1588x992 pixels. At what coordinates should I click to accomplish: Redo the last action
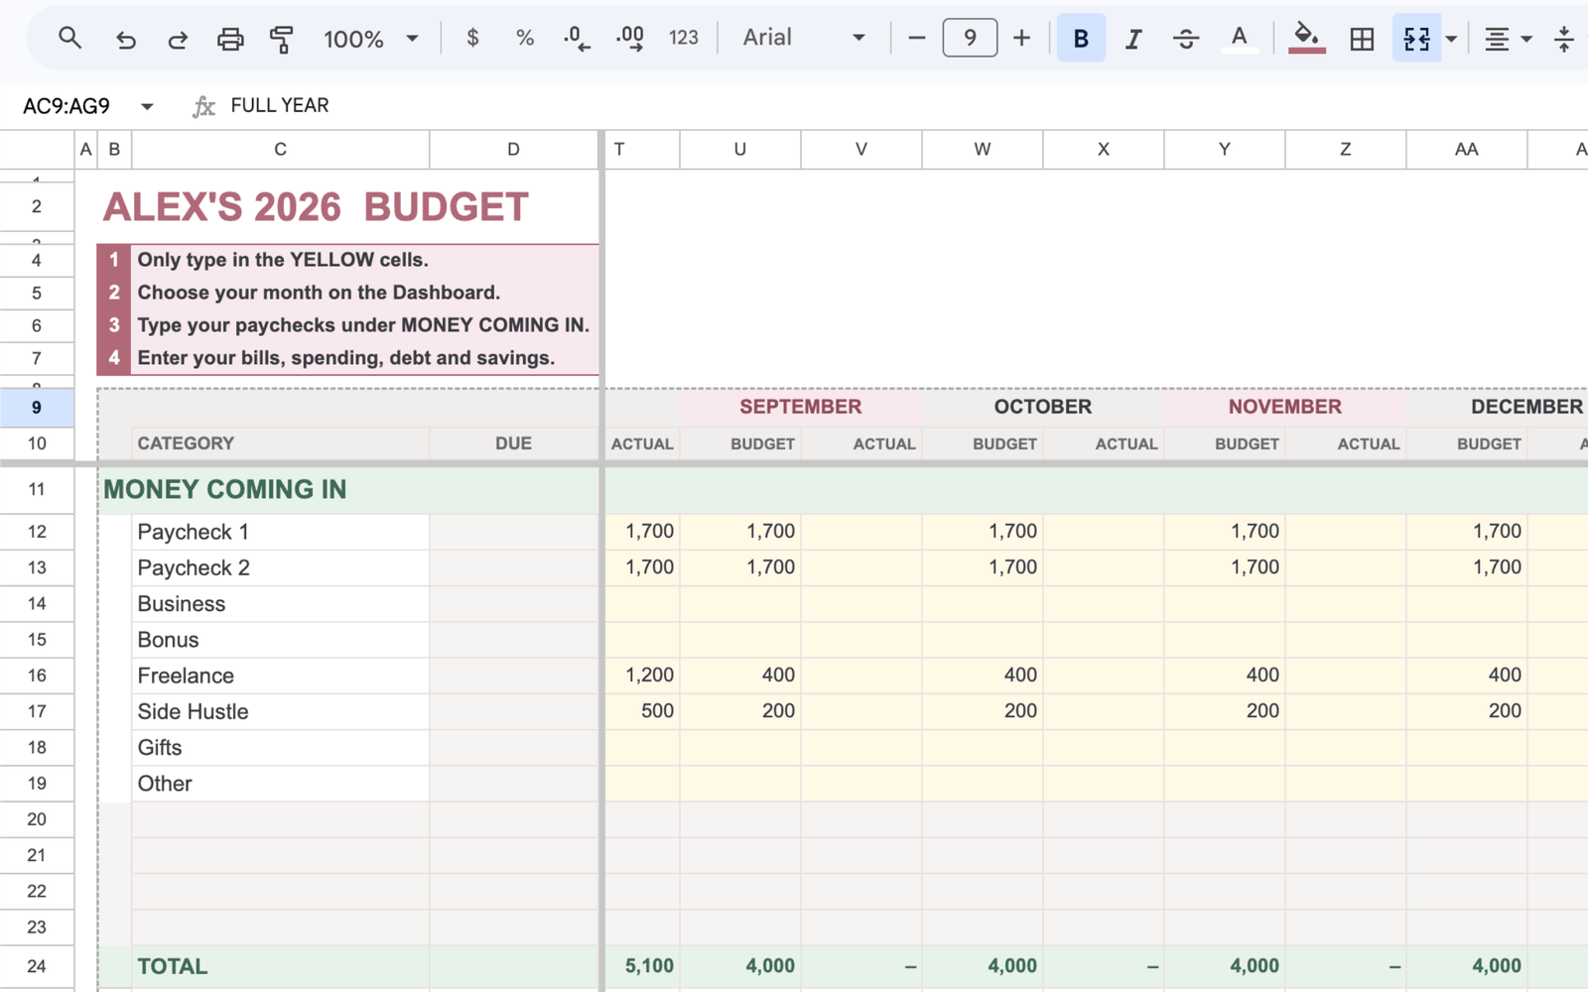tap(178, 39)
